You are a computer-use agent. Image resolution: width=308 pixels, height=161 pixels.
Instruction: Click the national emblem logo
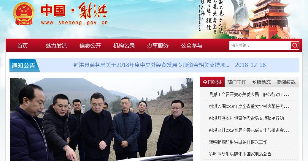click(24, 14)
